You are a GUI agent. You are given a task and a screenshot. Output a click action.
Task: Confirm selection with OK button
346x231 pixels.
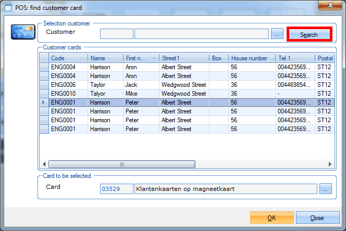point(271,218)
